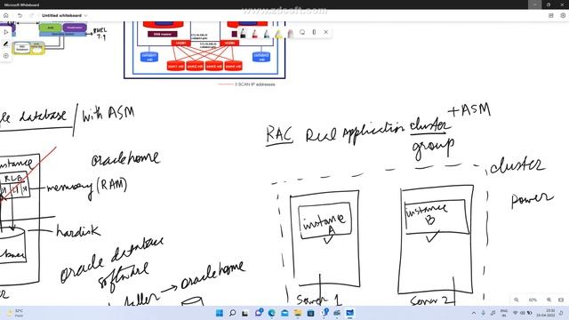The width and height of the screenshot is (569, 320).
Task: Pick the red pen in pen tray
Action: tap(255, 34)
